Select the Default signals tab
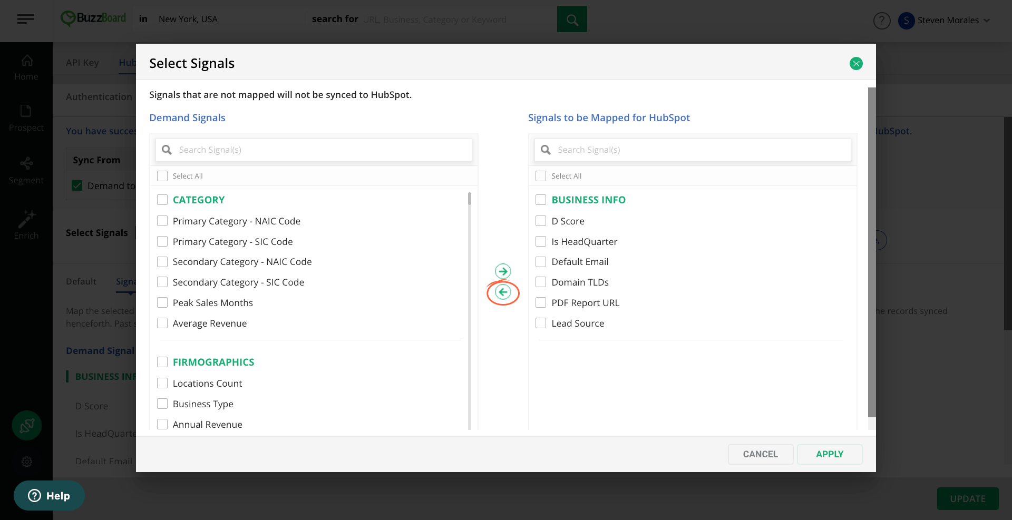 pyautogui.click(x=81, y=281)
